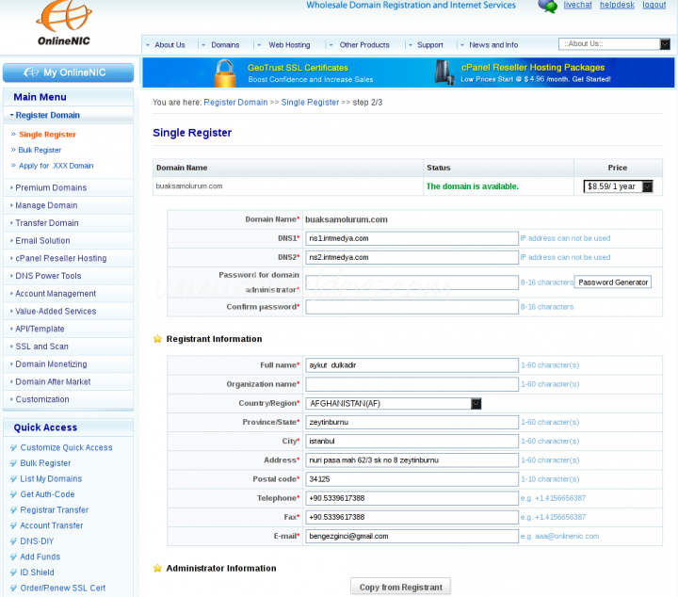Click the Add Funds quick access icon

(x=13, y=557)
